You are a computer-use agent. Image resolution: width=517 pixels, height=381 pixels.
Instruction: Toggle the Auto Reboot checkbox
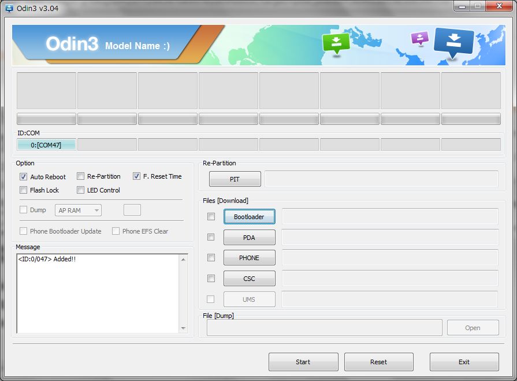[23, 176]
